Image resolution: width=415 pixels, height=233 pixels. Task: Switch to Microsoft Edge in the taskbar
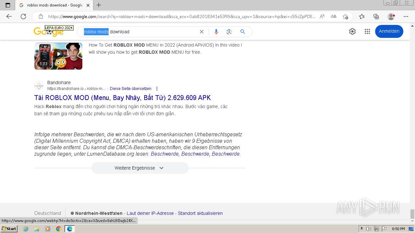[x=70, y=229]
